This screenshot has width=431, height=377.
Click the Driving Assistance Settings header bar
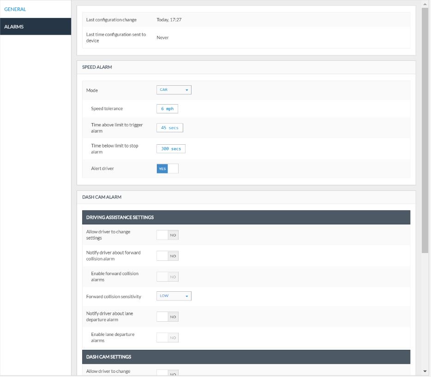click(246, 217)
